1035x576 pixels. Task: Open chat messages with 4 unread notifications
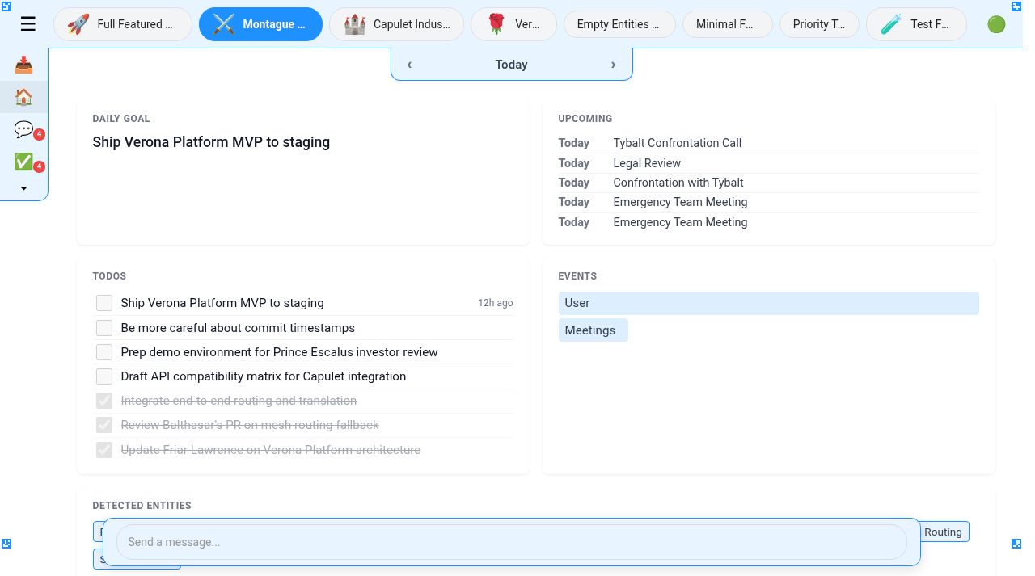(23, 129)
